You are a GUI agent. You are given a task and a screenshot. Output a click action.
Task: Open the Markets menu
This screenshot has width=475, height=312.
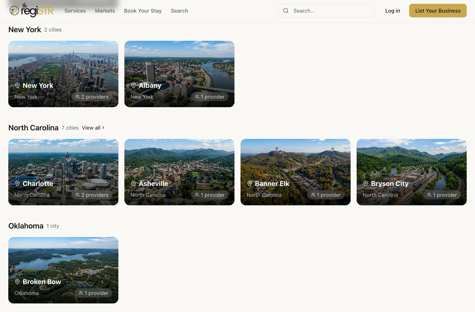click(105, 11)
